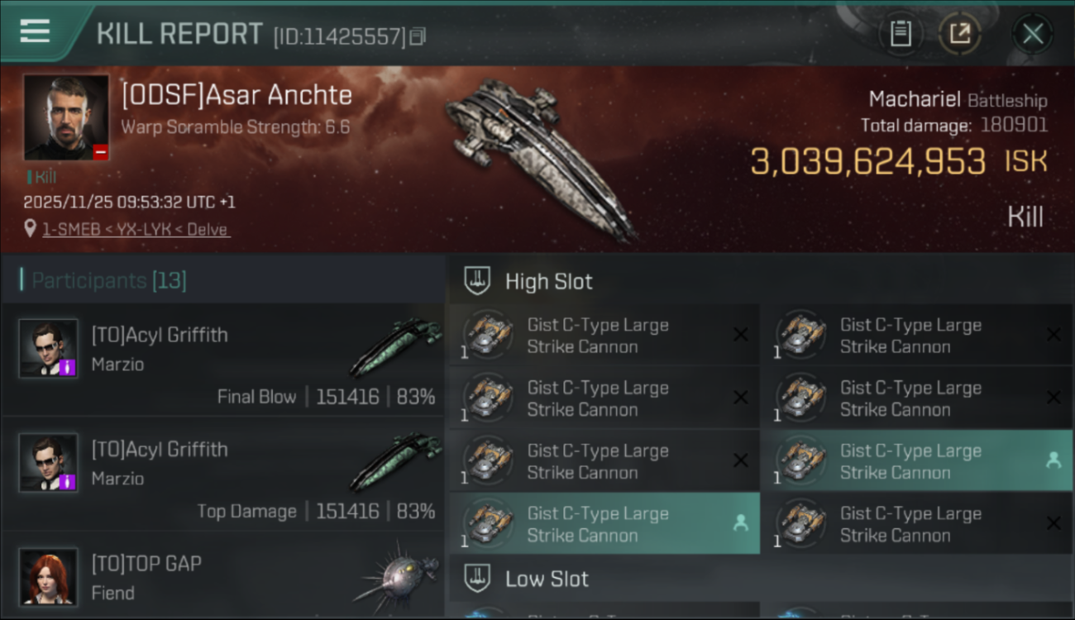Click the Participants header
Image resolution: width=1075 pixels, height=620 pixels.
tap(108, 281)
